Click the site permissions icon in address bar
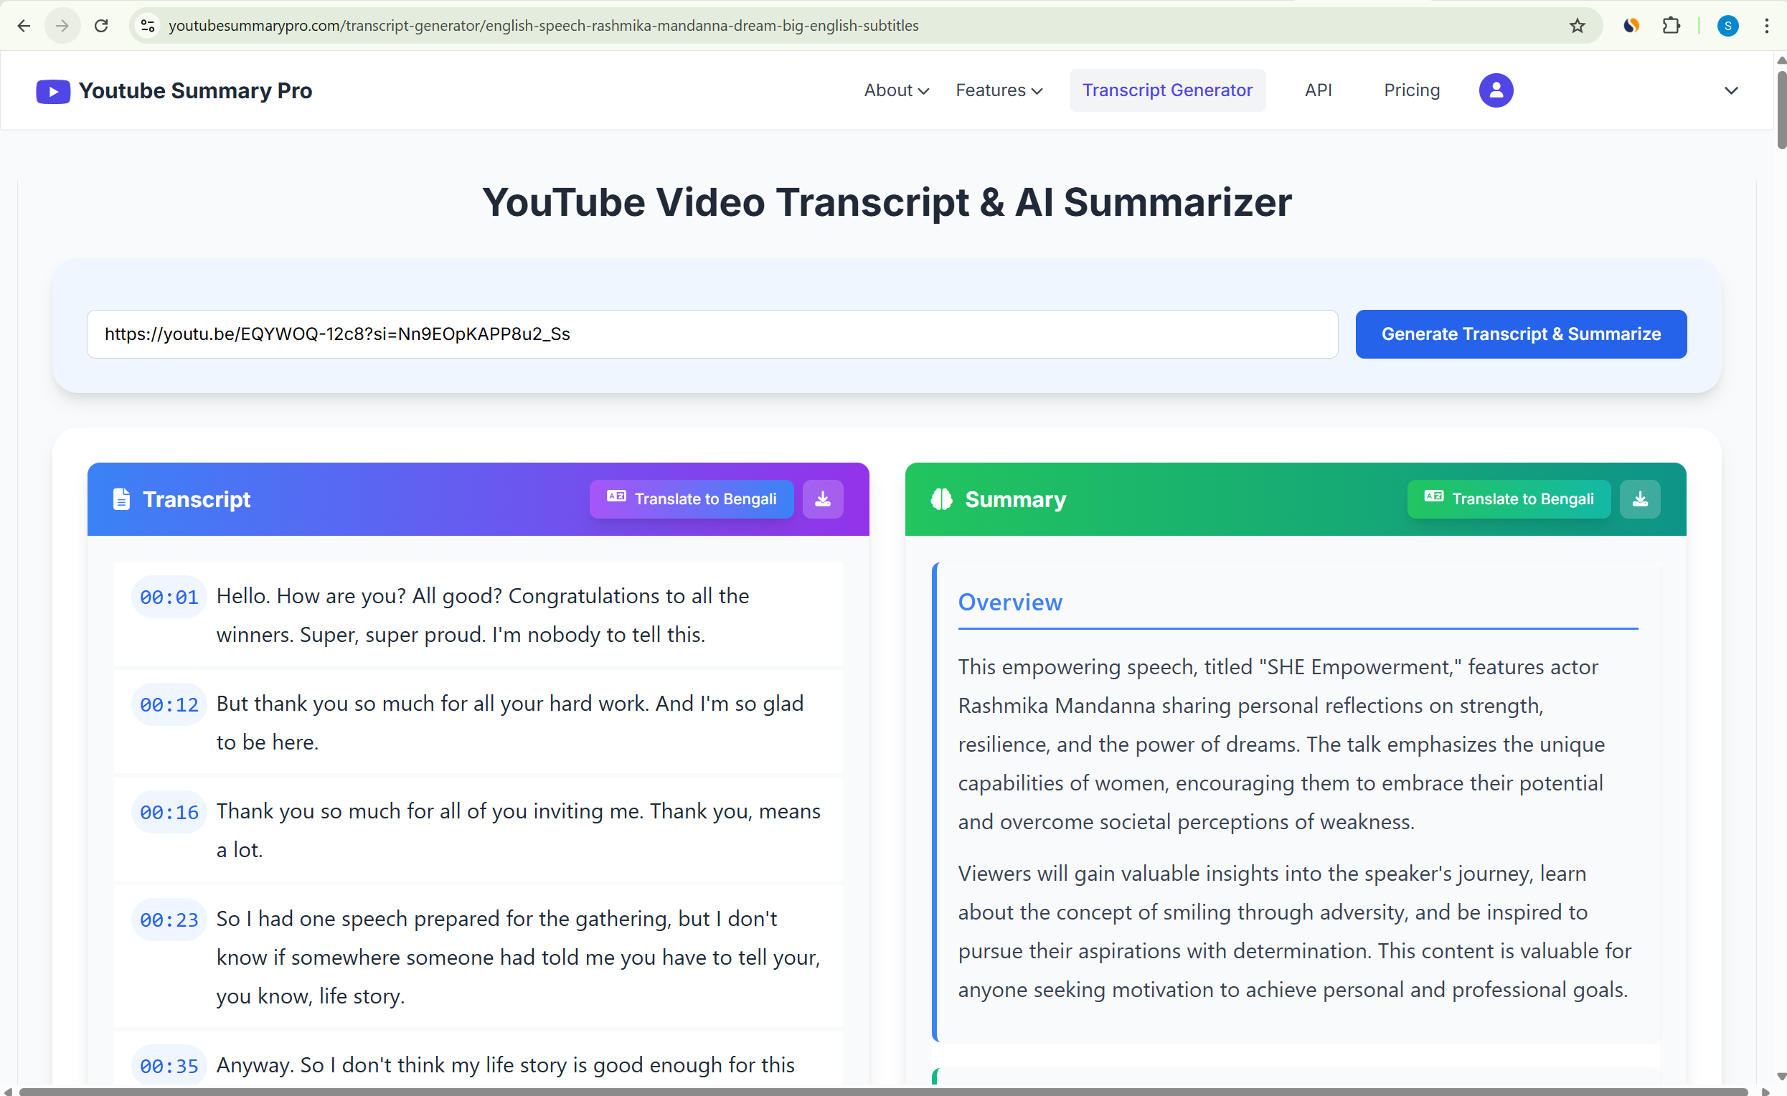Image resolution: width=1787 pixels, height=1096 pixels. (x=147, y=25)
